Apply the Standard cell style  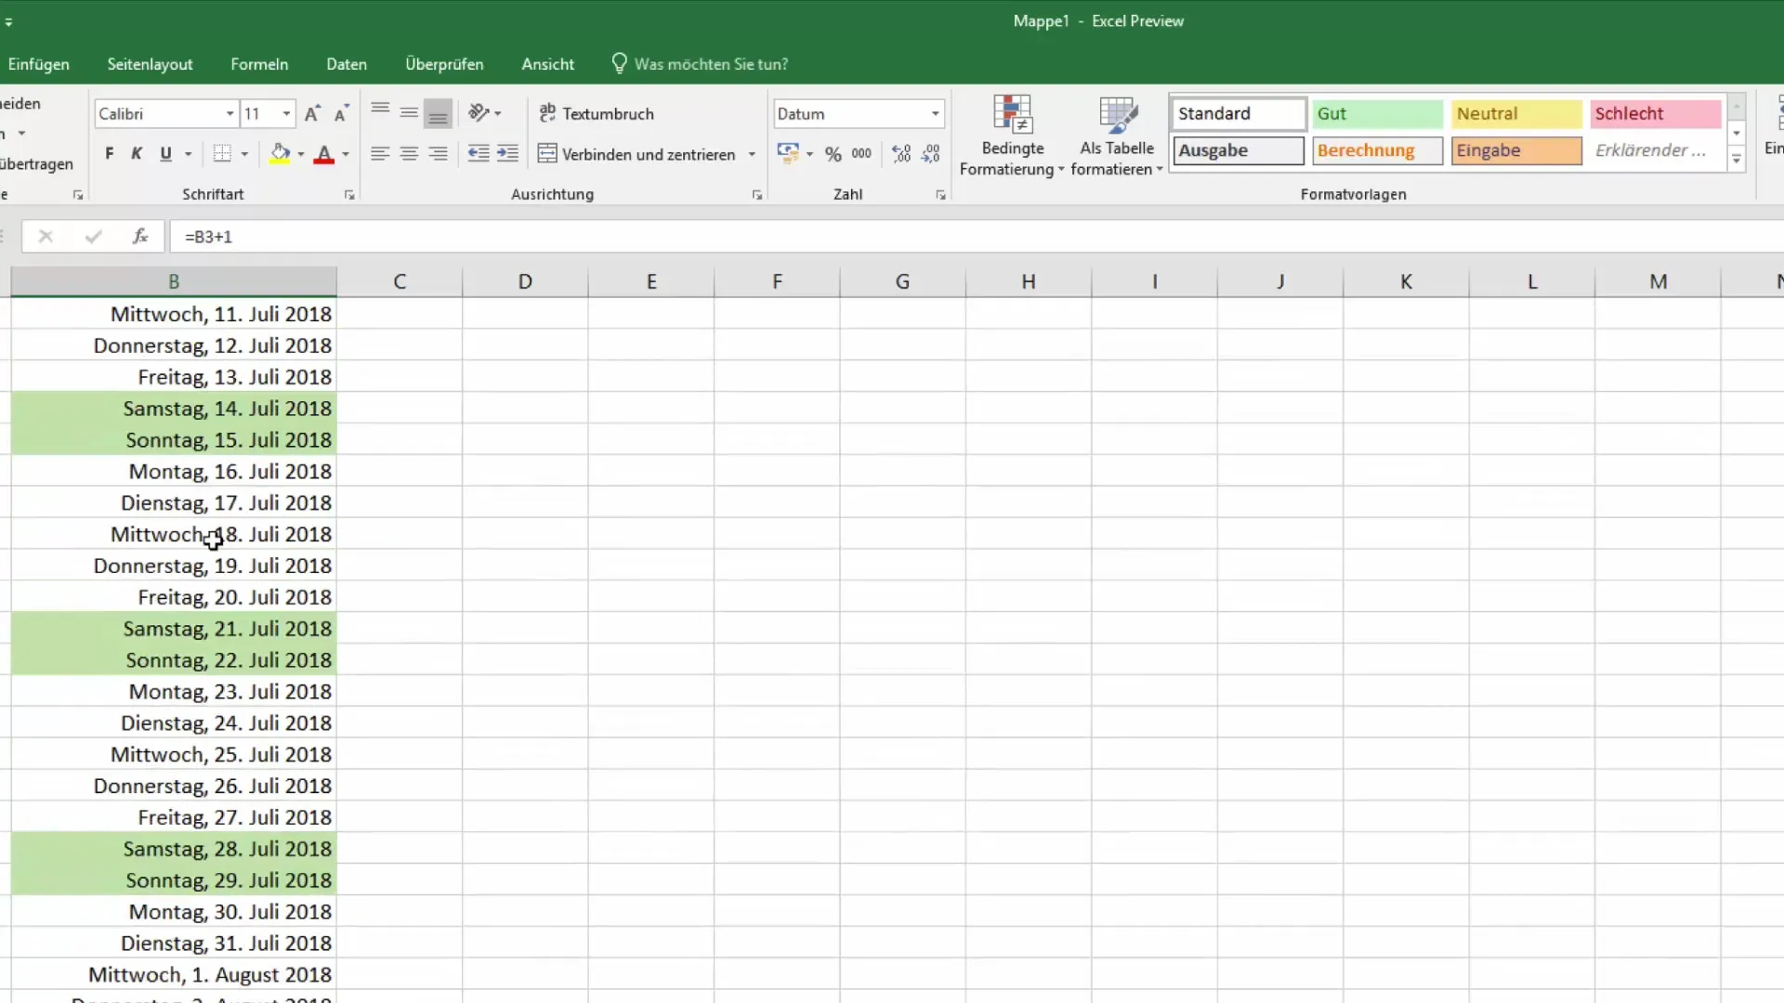point(1239,113)
